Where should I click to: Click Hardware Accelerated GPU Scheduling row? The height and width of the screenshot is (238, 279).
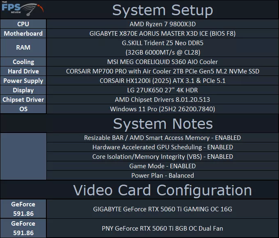click(162, 147)
